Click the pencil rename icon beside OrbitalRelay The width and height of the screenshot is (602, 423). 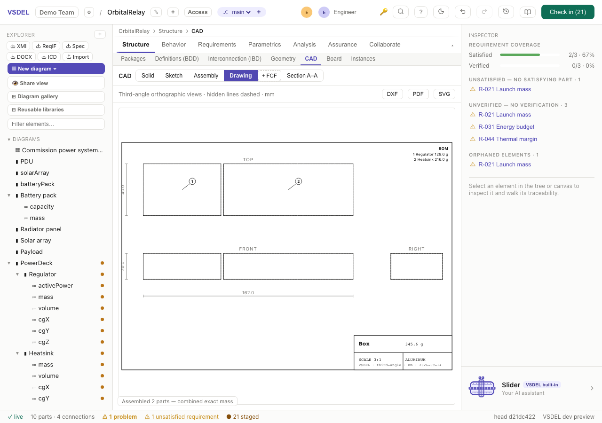point(157,12)
